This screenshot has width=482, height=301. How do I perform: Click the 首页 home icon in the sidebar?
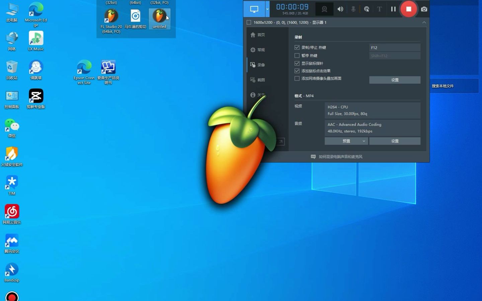(257, 34)
